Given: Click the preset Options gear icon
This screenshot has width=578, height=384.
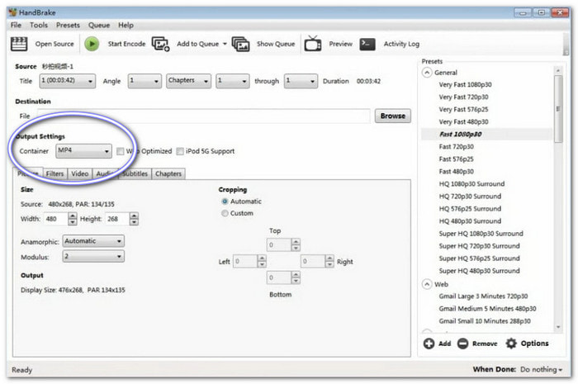Looking at the screenshot, I should click(511, 343).
